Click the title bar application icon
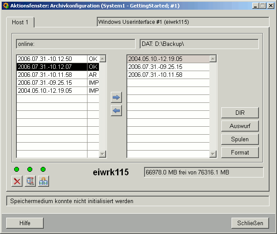The width and height of the screenshot is (277, 234). click(x=6, y=6)
